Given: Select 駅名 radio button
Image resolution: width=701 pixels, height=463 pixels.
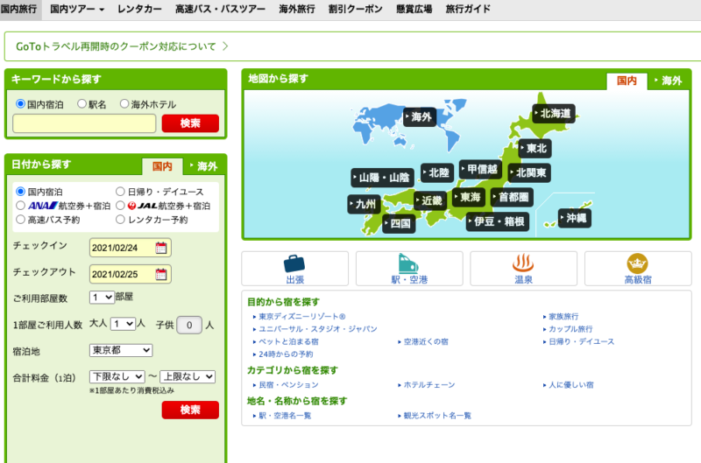Looking at the screenshot, I should tap(81, 103).
